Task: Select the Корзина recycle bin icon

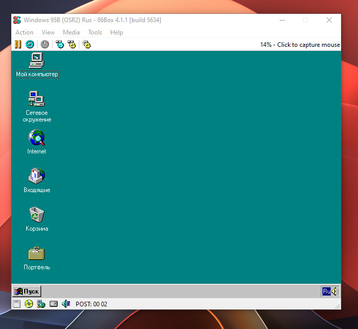Action: click(x=37, y=215)
